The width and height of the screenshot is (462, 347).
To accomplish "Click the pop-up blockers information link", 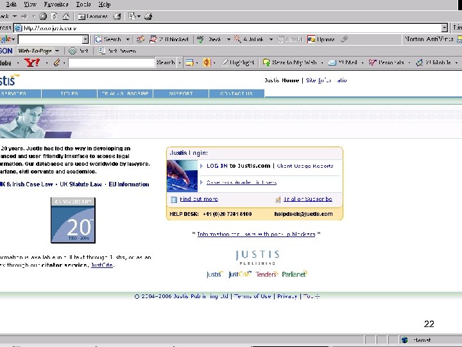I will click(x=256, y=234).
